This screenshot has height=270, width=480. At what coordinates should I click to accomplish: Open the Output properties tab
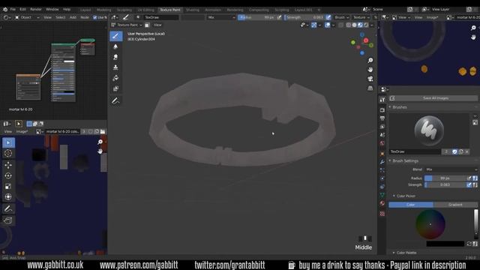point(382,118)
